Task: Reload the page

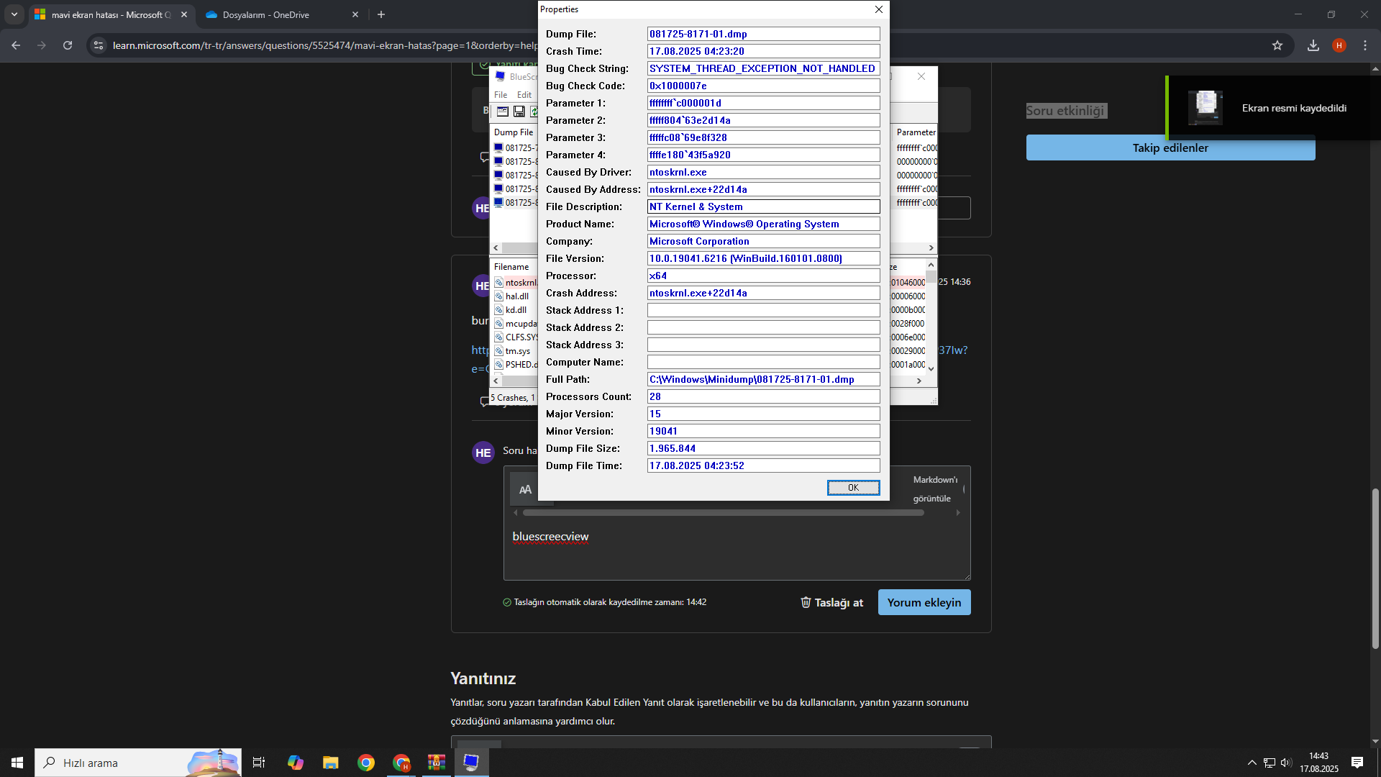Action: [68, 45]
